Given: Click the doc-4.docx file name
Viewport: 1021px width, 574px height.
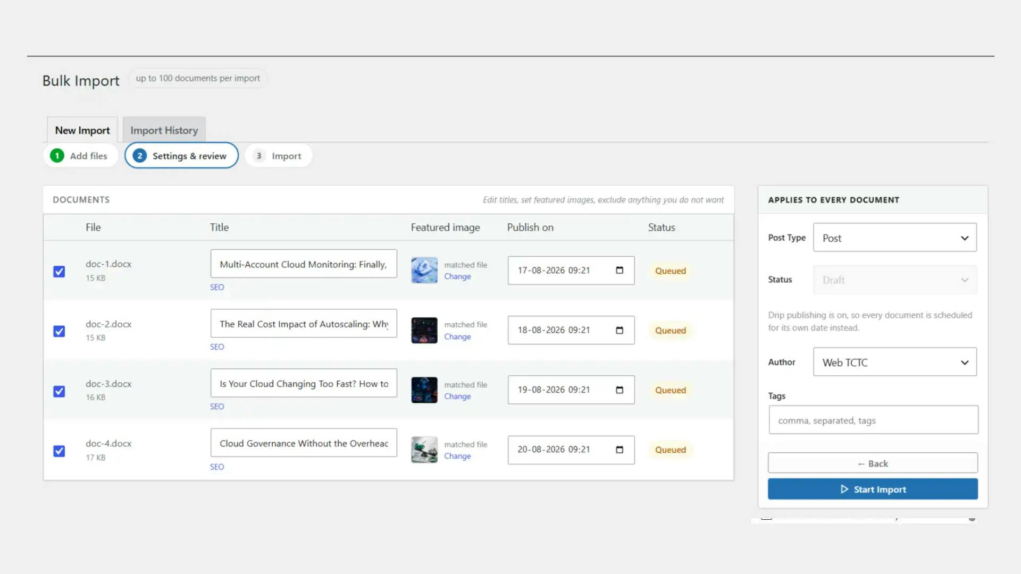Looking at the screenshot, I should tap(108, 443).
